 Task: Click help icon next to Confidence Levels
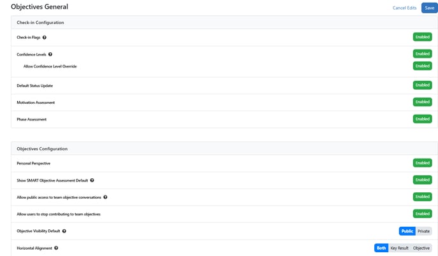tap(50, 55)
